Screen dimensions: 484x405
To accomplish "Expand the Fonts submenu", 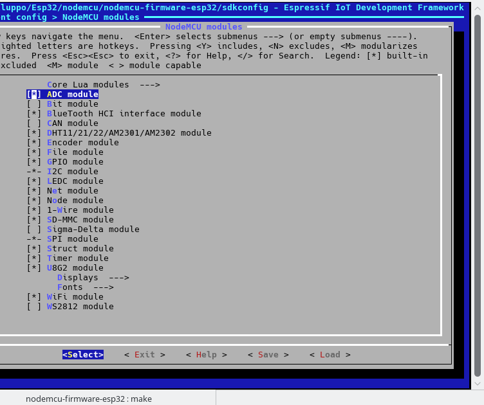I will click(x=85, y=287).
